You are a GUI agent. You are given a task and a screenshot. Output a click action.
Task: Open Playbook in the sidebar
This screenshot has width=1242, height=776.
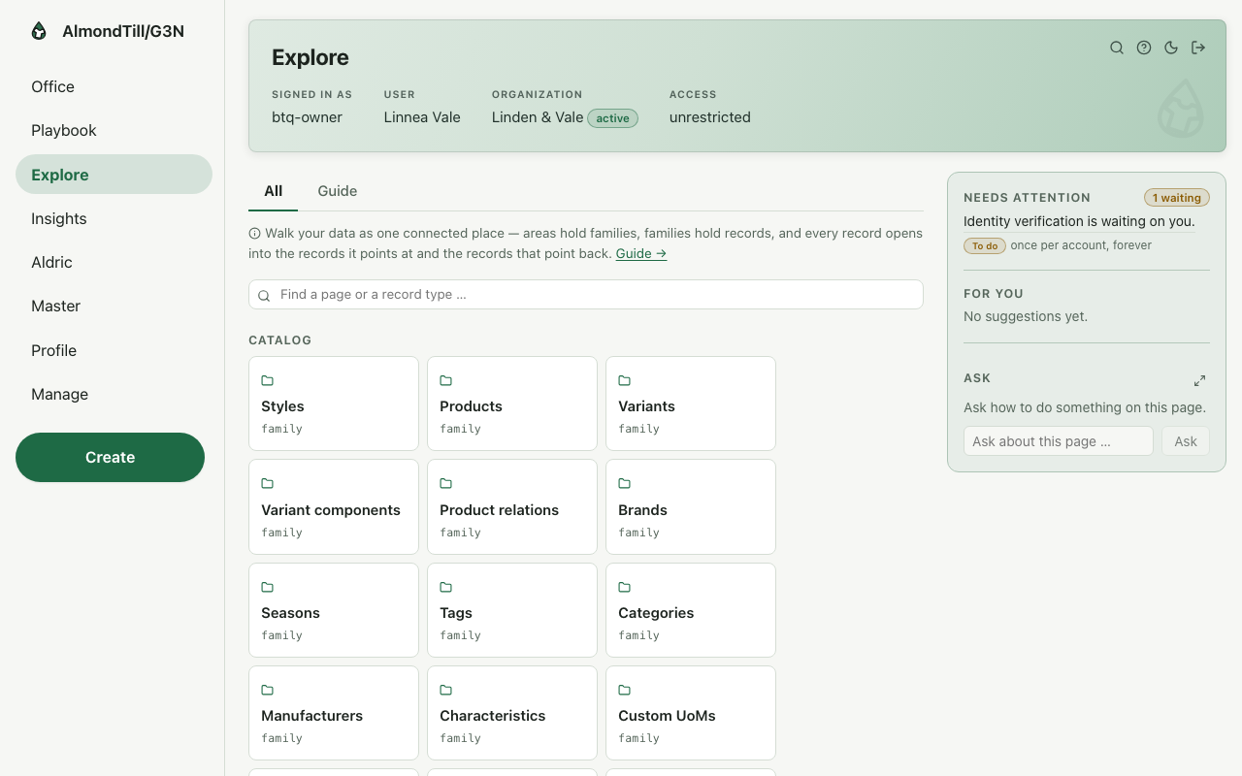(x=114, y=130)
